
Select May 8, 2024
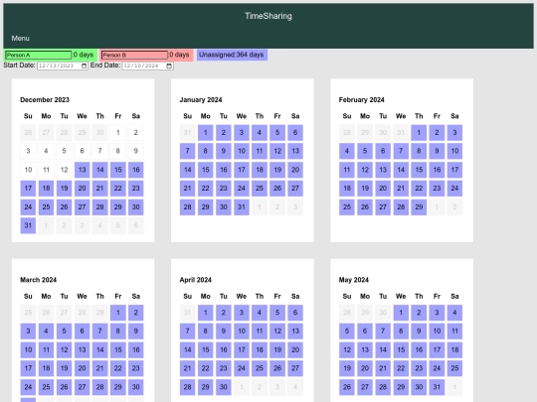click(x=401, y=332)
